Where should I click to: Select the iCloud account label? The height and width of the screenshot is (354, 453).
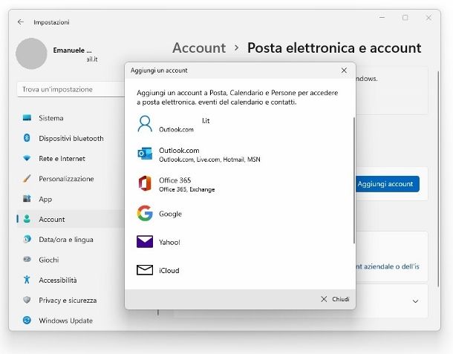pyautogui.click(x=169, y=271)
